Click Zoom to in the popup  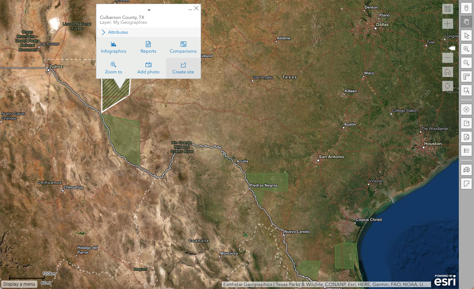click(x=113, y=68)
